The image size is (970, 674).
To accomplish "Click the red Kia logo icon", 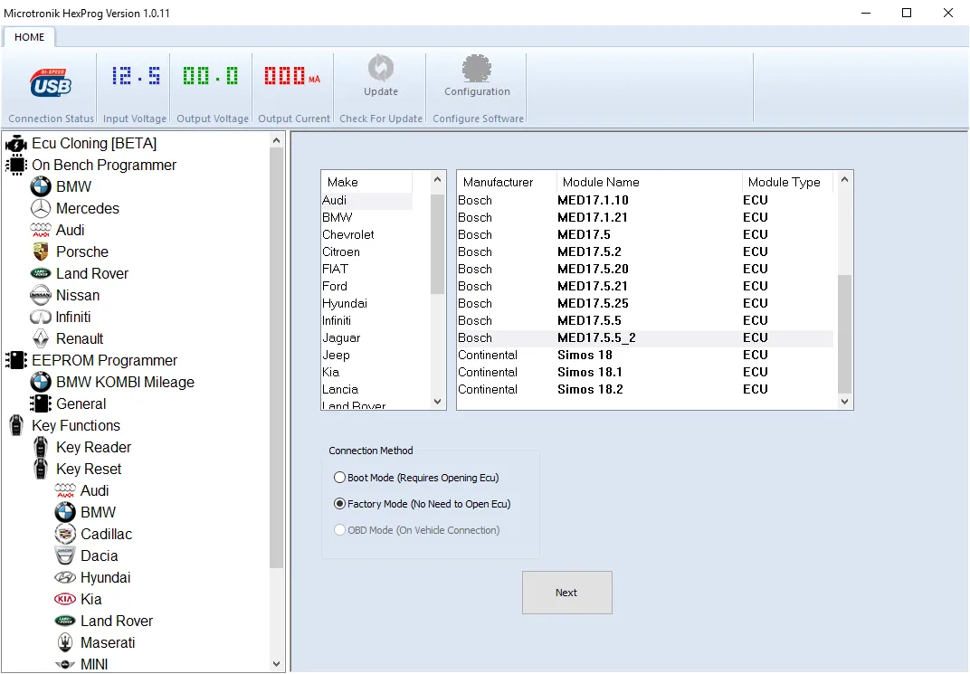I will point(65,599).
